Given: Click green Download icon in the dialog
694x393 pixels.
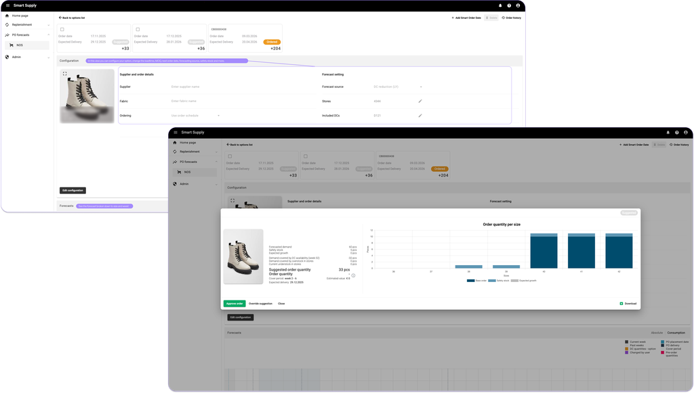Looking at the screenshot, I should (x=621, y=303).
